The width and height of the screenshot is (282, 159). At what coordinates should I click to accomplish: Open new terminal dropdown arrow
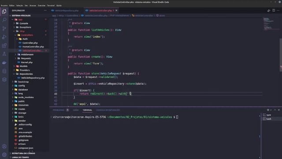pyautogui.click(x=271, y=110)
